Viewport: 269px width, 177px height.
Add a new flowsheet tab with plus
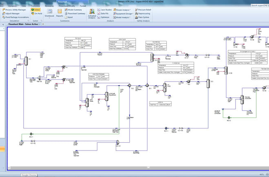(x=43, y=24)
